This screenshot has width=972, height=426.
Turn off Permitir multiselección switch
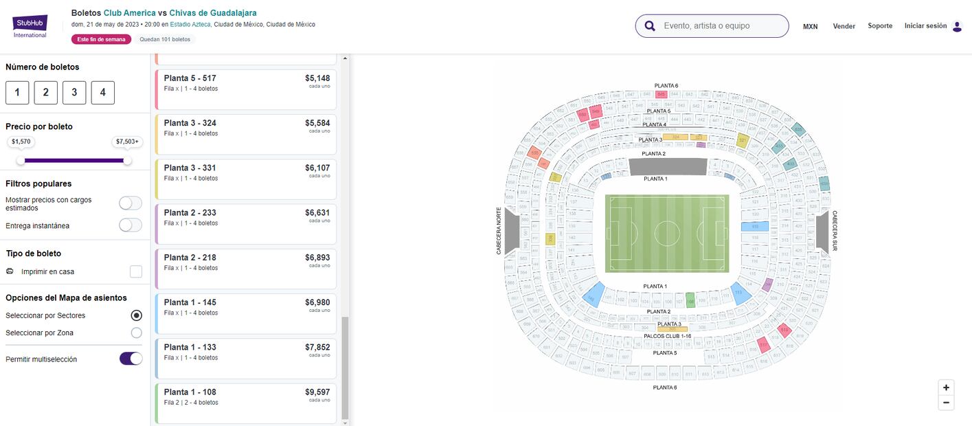click(x=131, y=359)
